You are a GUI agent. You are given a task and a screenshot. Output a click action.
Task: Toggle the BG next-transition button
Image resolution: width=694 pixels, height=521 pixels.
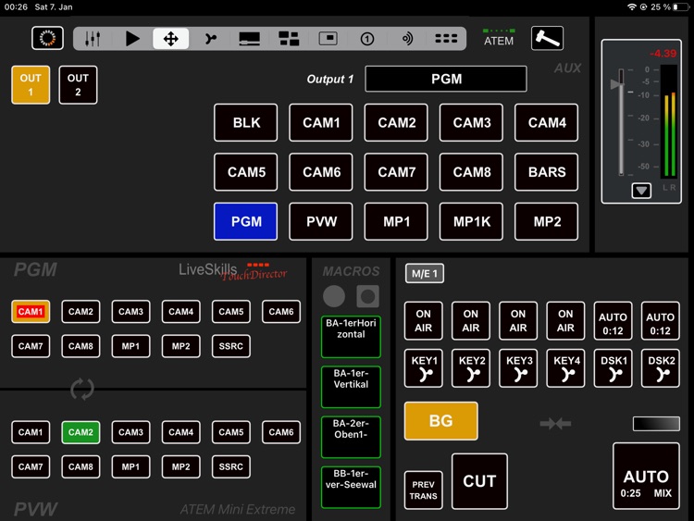[x=440, y=421]
